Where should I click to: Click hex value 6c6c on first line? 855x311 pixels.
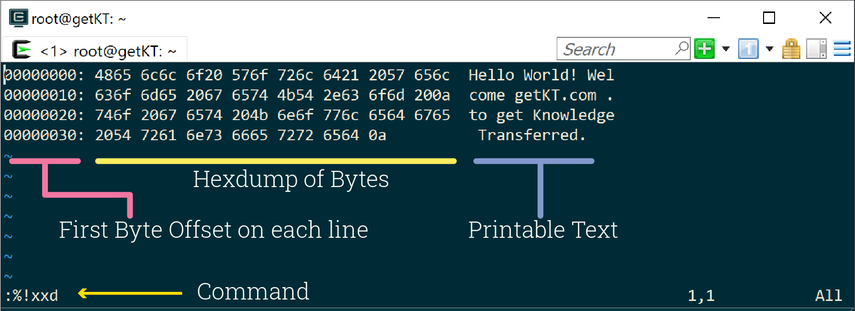tap(158, 75)
